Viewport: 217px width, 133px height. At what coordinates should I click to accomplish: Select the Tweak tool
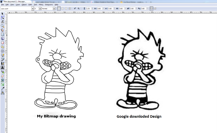click(3, 22)
